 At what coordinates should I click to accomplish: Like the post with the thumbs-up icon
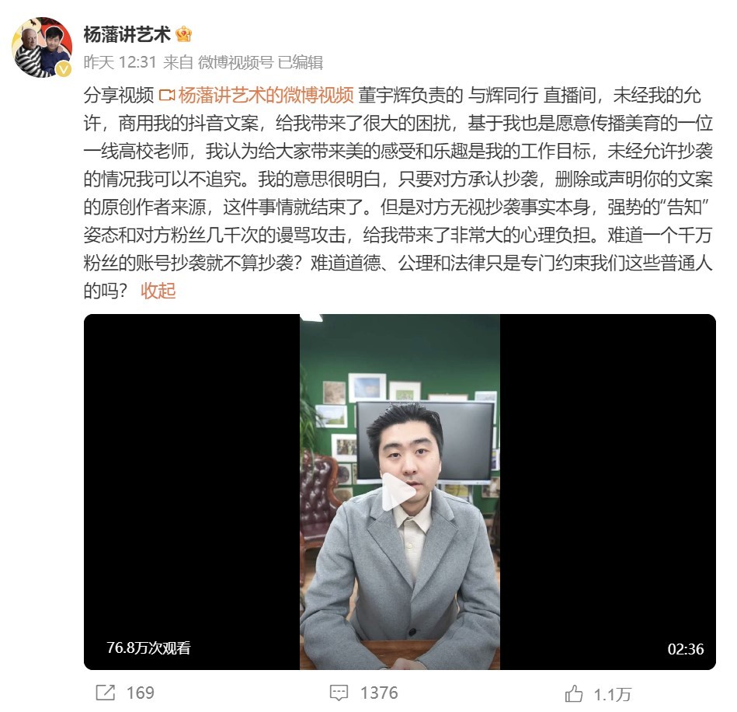573,693
